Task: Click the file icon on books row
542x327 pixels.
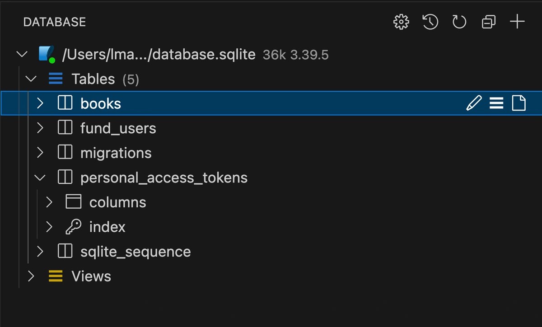Action: pyautogui.click(x=519, y=103)
